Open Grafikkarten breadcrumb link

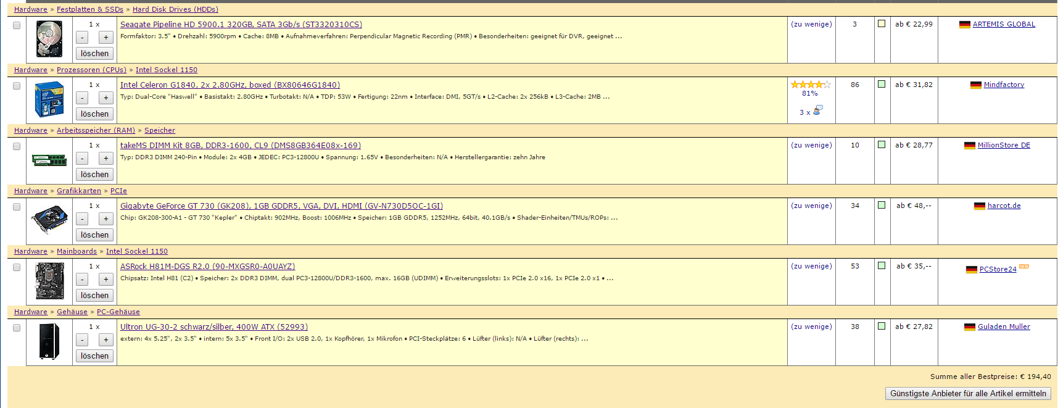pyautogui.click(x=79, y=191)
